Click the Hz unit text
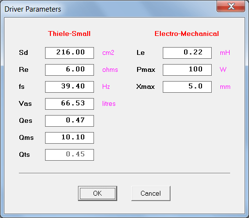This screenshot has width=249, height=218. 106,86
